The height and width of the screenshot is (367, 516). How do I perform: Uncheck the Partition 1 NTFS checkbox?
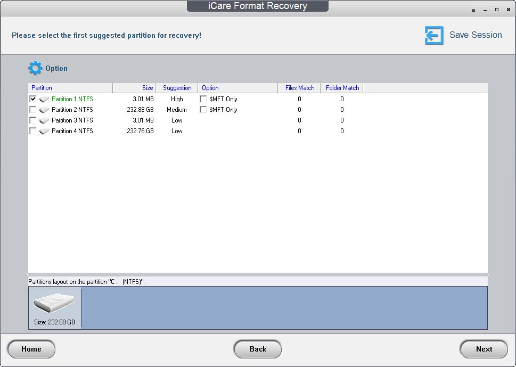tap(32, 99)
